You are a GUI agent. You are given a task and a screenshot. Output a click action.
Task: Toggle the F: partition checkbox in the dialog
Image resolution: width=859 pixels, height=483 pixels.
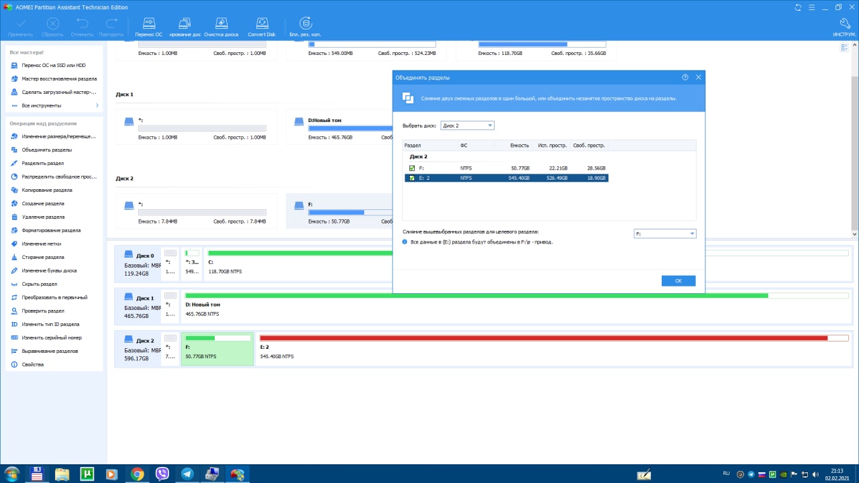412,168
